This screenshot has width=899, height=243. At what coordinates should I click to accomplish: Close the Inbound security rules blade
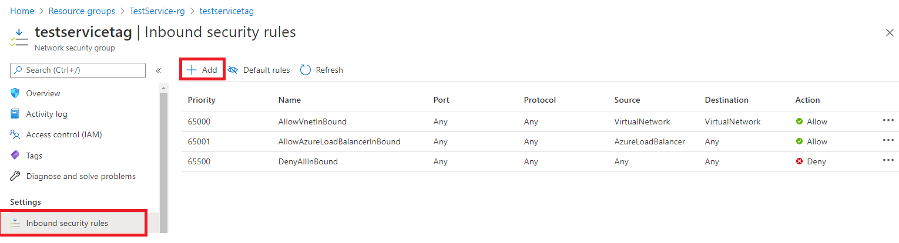point(890,33)
